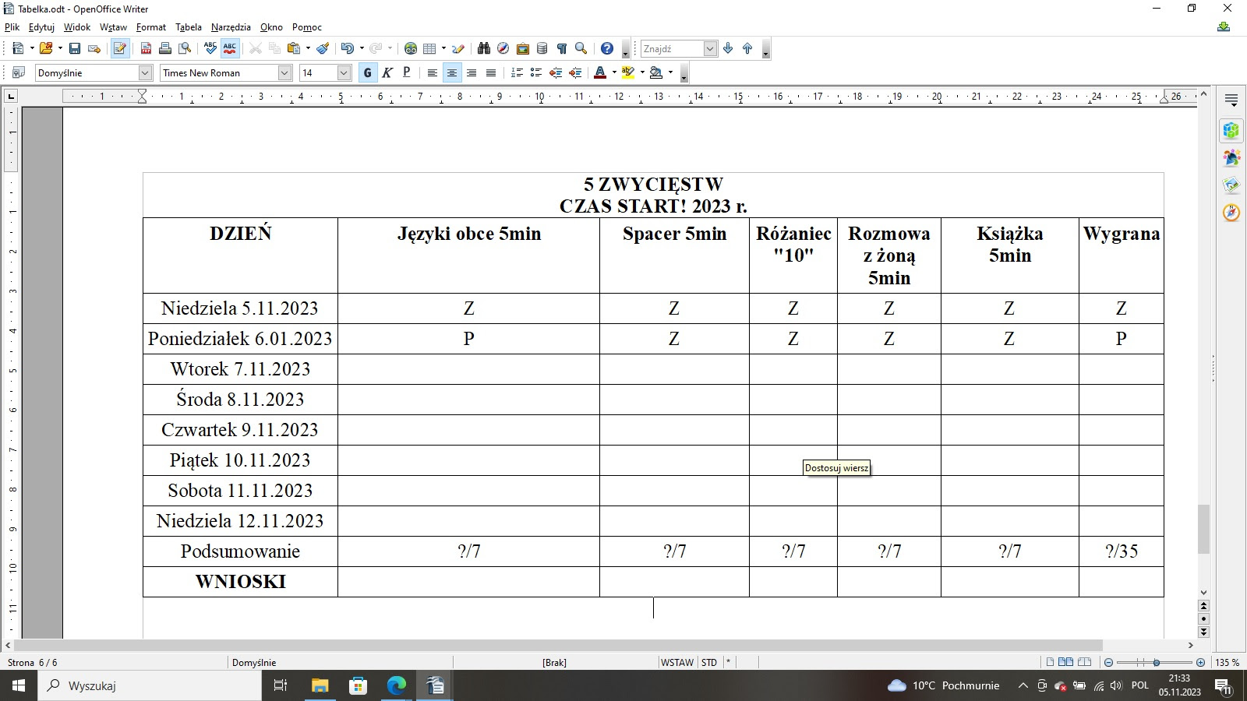This screenshot has height=701, width=1247.
Task: Open the Zoom magnifier icon
Action: (x=581, y=48)
